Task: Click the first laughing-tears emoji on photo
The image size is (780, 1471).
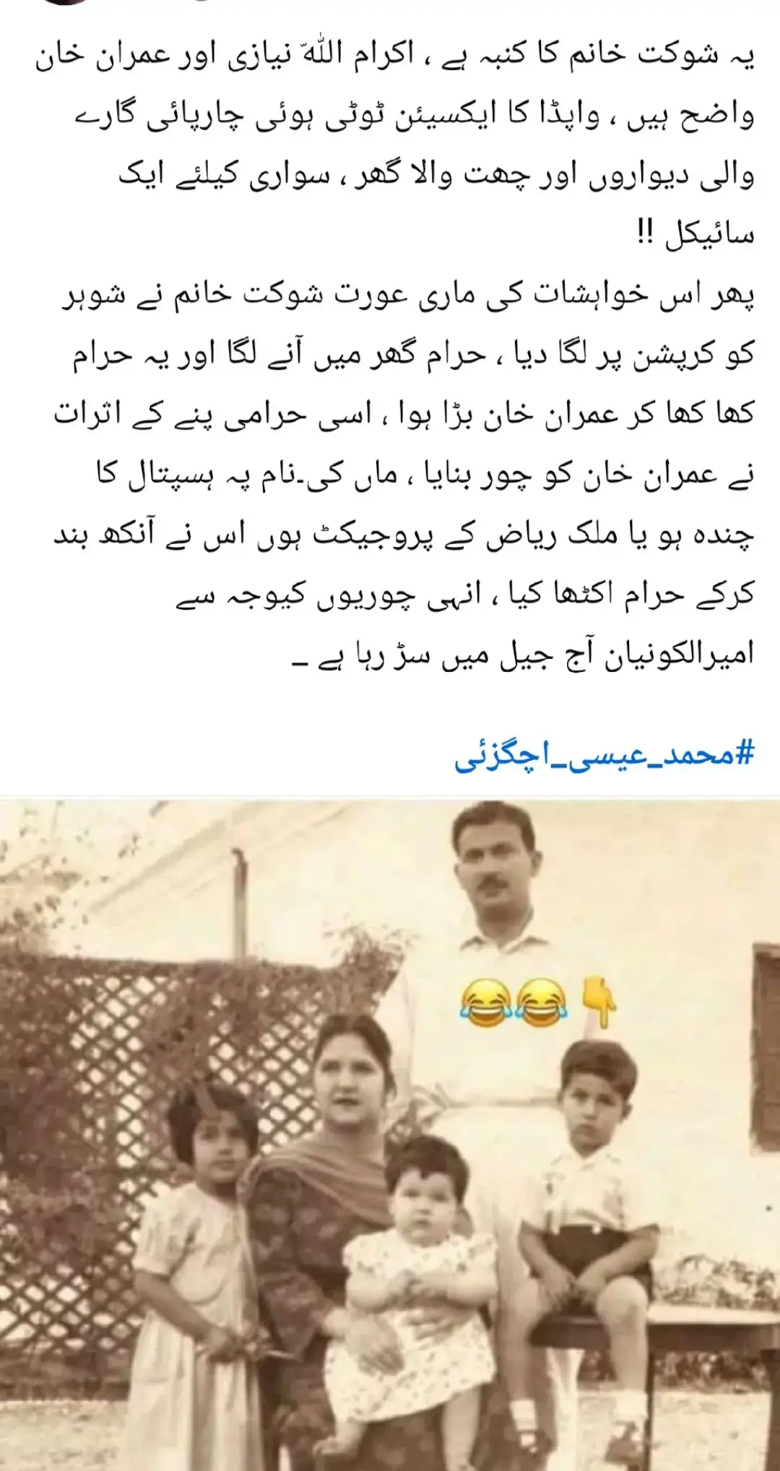Action: pos(485,1004)
